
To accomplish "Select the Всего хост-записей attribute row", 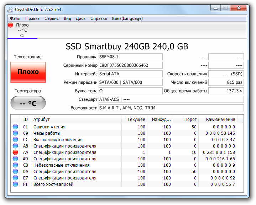I will pos(124,184).
